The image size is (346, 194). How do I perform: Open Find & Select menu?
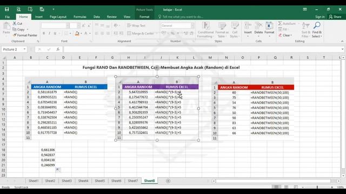(317, 30)
